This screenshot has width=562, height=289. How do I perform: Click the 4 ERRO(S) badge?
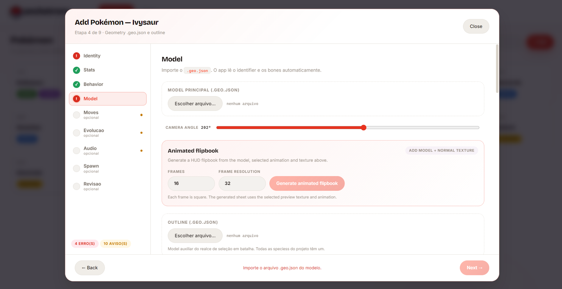(85, 244)
